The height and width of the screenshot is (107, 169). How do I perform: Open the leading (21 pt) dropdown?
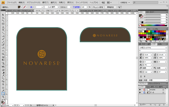click(166, 55)
